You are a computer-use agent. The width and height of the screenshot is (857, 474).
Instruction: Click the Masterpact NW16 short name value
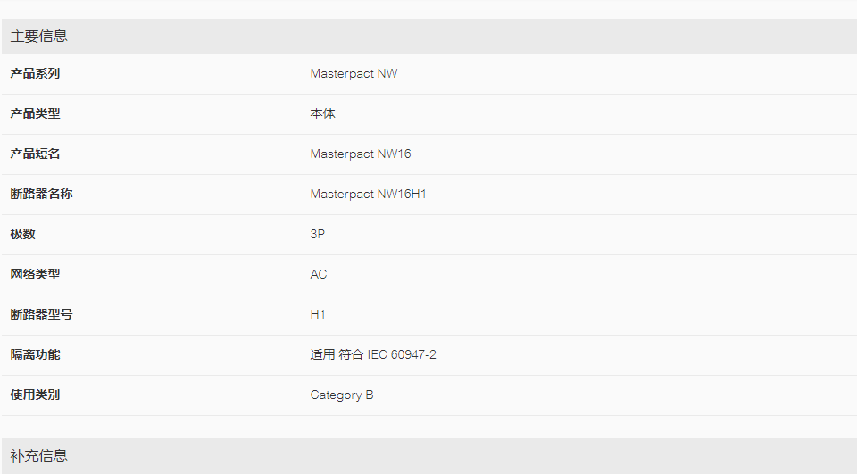[x=360, y=154]
